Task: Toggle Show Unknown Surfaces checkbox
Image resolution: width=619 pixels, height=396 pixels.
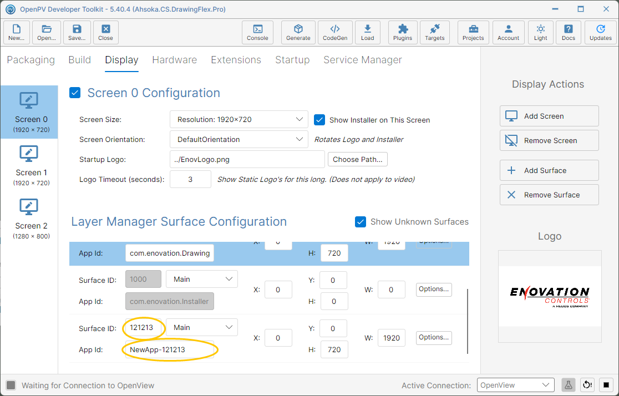Action: [x=361, y=221]
